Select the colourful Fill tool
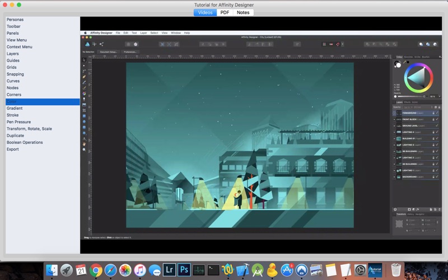This screenshot has height=280, width=448. click(x=84, y=94)
